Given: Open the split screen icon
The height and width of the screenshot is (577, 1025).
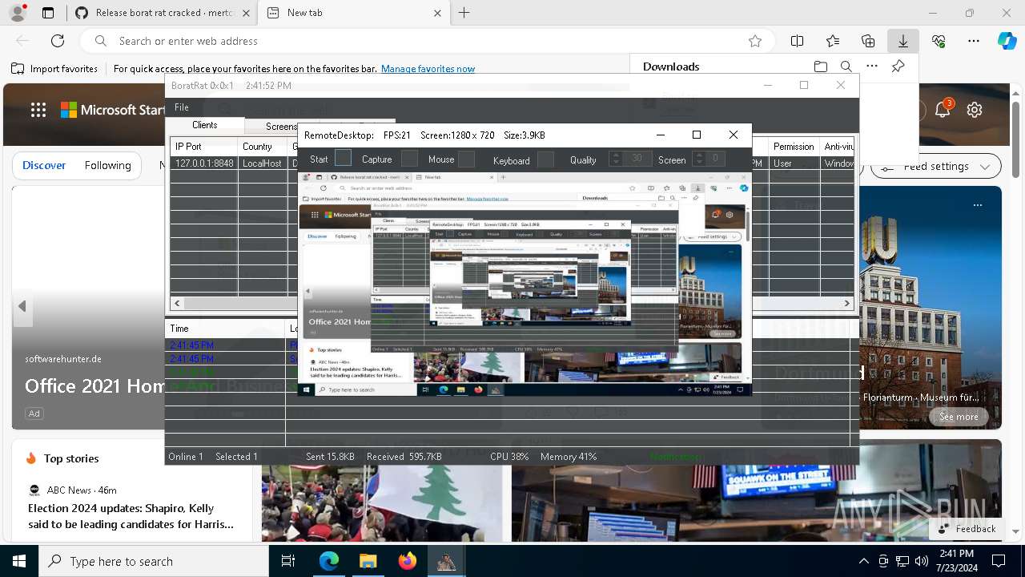Looking at the screenshot, I should (x=797, y=41).
